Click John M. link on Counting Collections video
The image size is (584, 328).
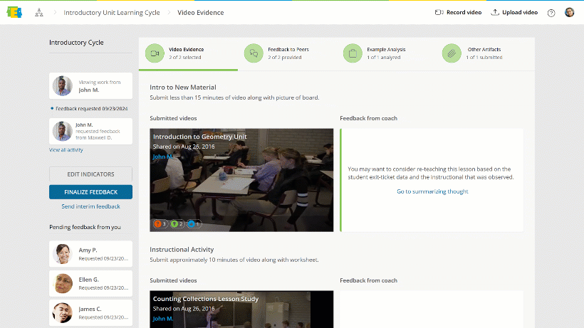[163, 319]
